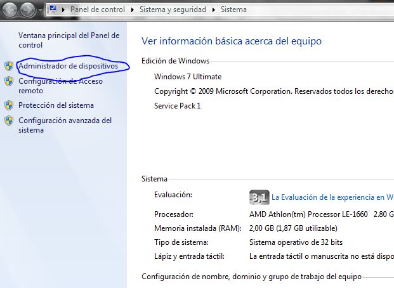Viewport: 394px width, 288px height.
Task: Open Ventana principal del Panel de control
Action: [69, 40]
